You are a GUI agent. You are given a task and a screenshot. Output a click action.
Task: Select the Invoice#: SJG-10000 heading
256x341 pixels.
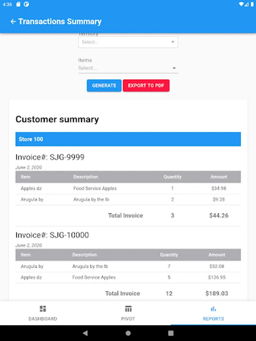[52, 235]
